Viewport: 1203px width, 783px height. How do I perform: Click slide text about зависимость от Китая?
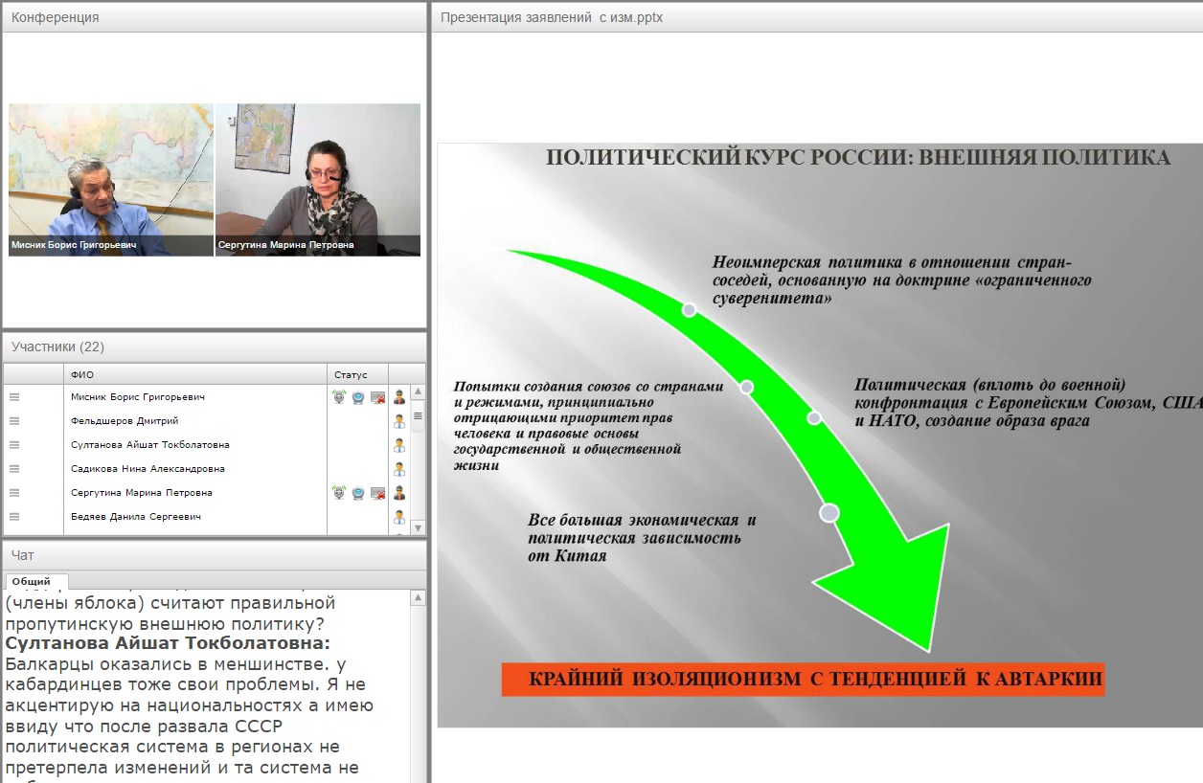[642, 538]
